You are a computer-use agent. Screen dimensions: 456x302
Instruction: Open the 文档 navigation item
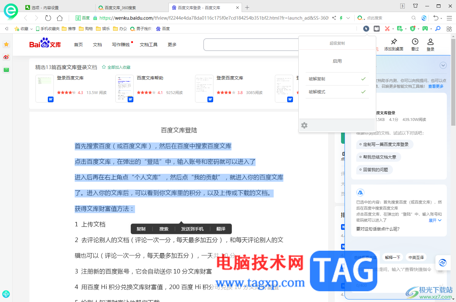[97, 45]
